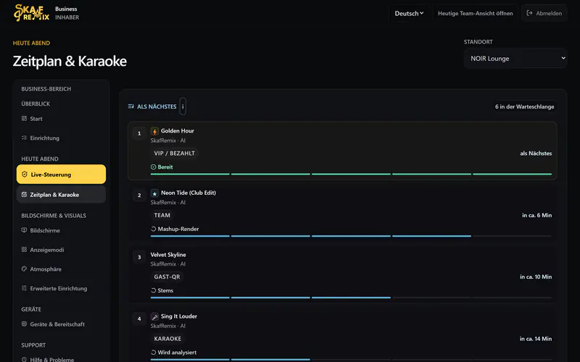Screen dimensions: 580x362
Task: Click the Als Nächstes queue icon
Action: (131, 106)
